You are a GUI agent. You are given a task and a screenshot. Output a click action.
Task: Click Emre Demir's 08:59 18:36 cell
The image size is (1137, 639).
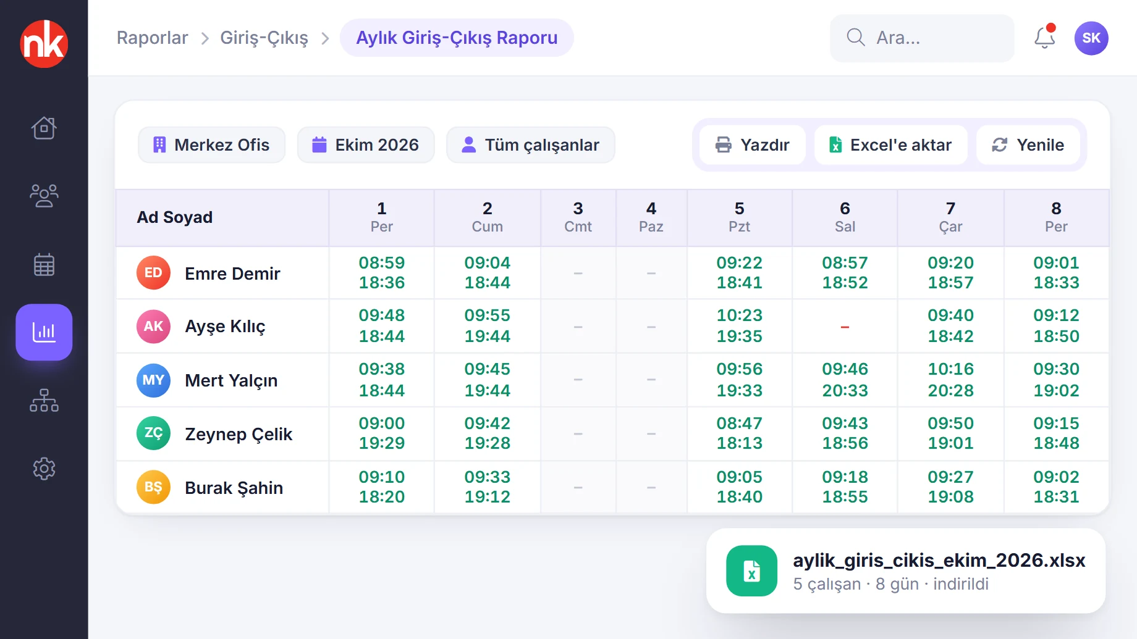pyautogui.click(x=382, y=273)
